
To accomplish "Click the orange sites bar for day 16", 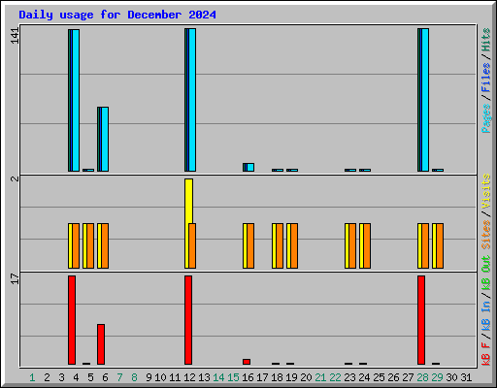I will [x=250, y=245].
